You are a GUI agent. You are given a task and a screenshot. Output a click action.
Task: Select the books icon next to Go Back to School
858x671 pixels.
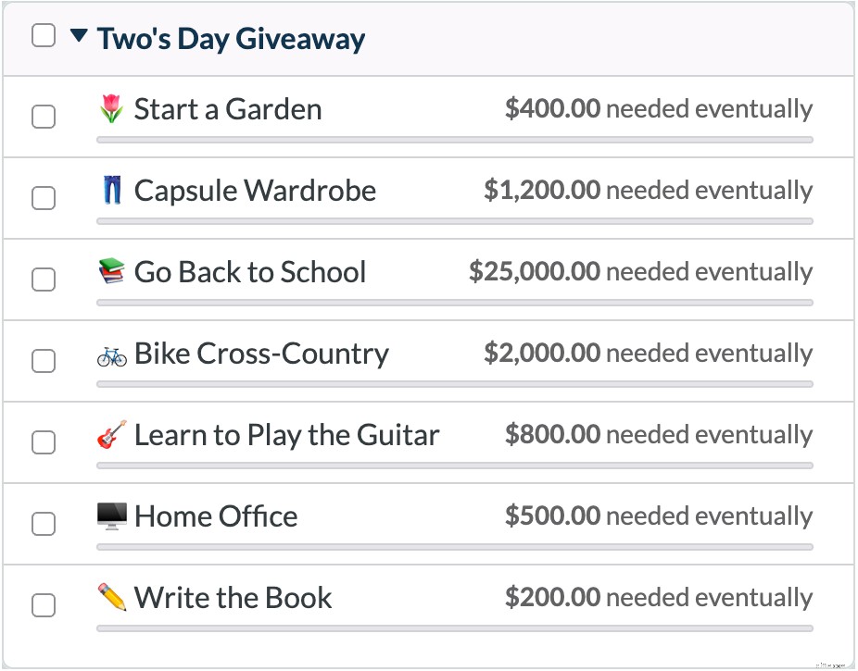[110, 271]
